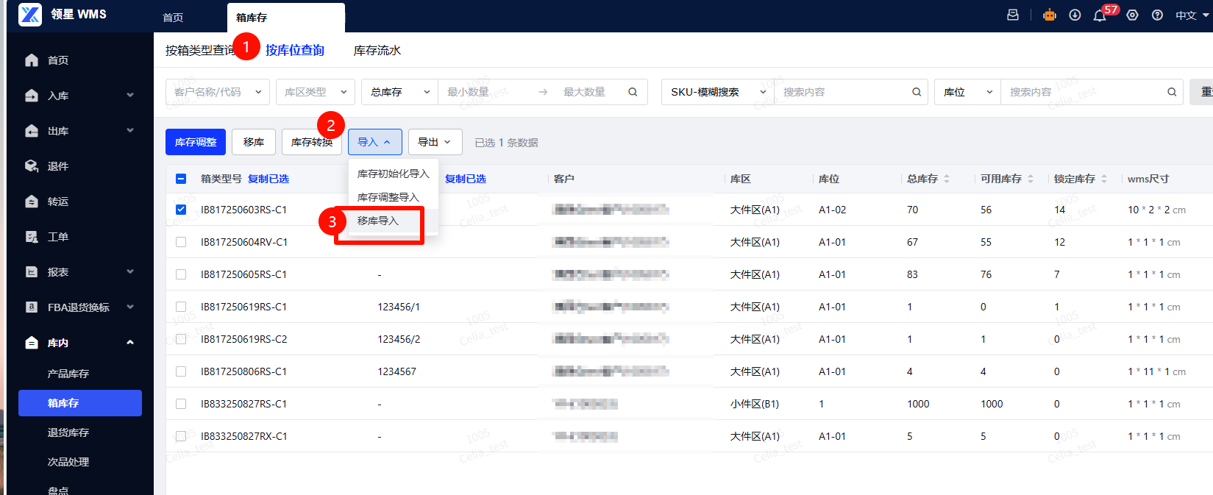Open 退货库存 in sidebar

[68, 432]
